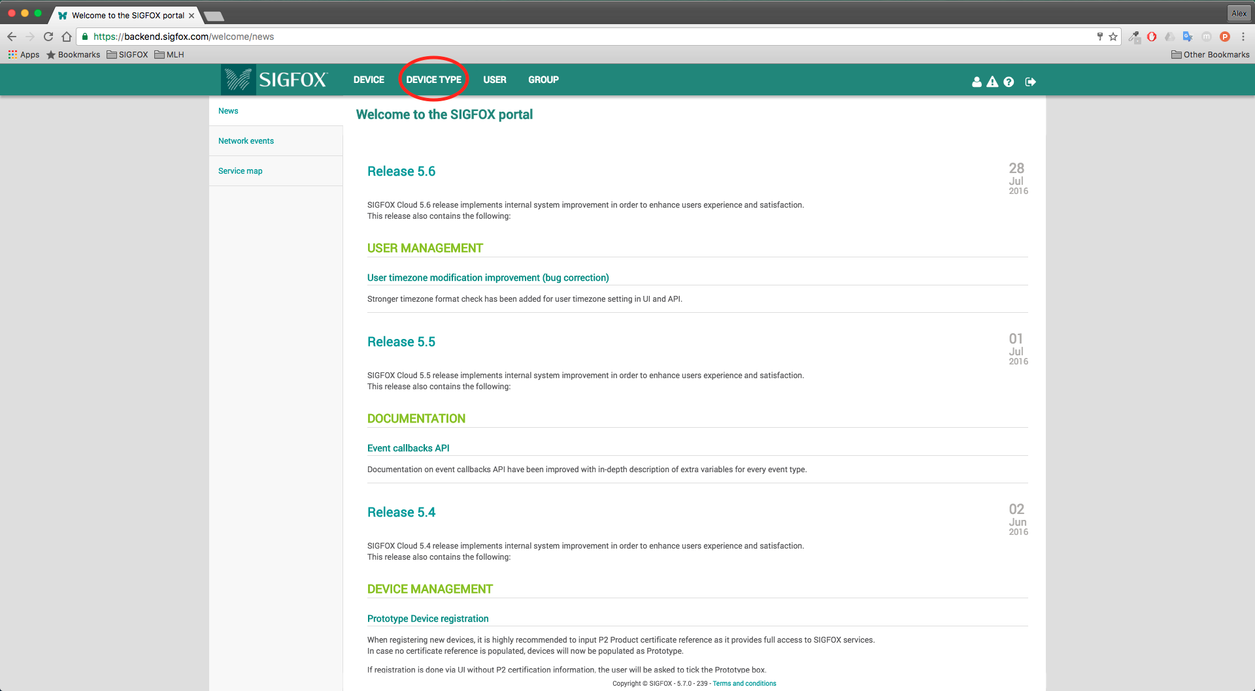Viewport: 1255px width, 691px height.
Task: Click the copyright SIGFOX 5.7.0 footer text
Action: 660,684
